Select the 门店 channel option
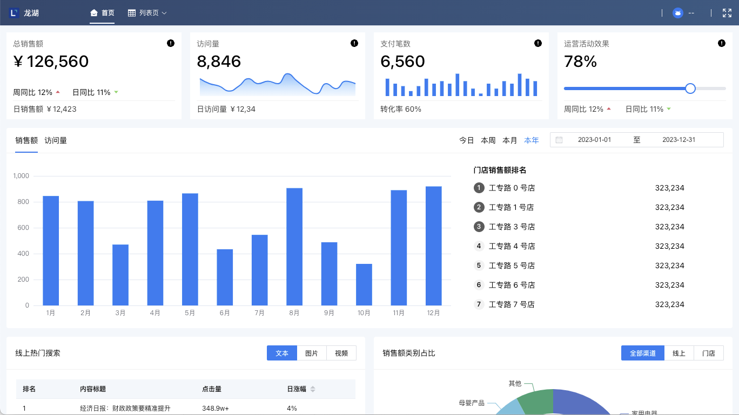739x415 pixels. [x=709, y=353]
